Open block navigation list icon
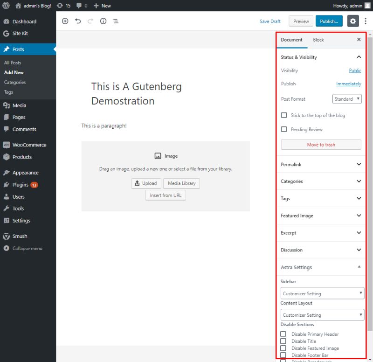 116,21
